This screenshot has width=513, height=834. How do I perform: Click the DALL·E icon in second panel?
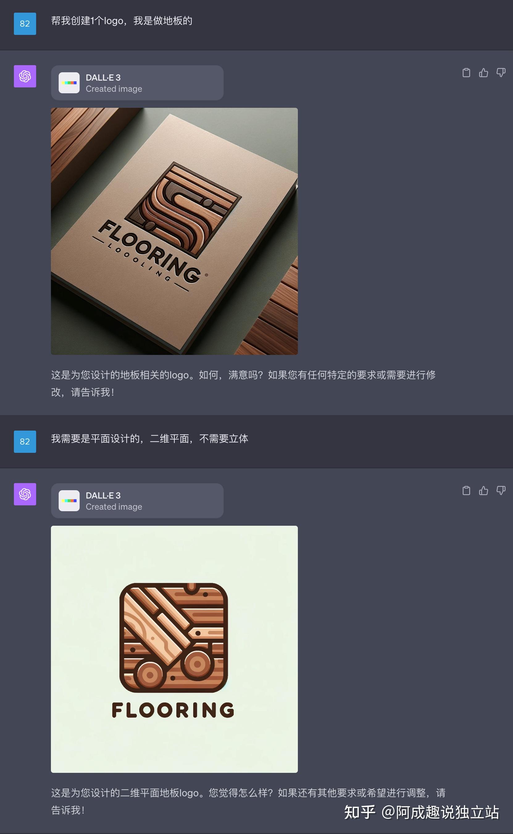coord(69,501)
